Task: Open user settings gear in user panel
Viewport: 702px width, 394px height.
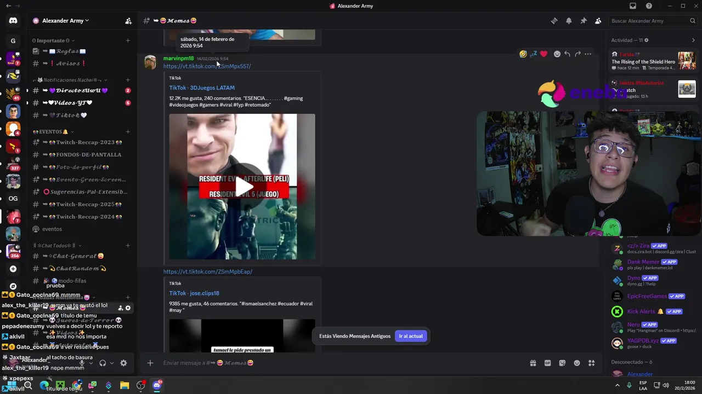Action: coord(123,363)
